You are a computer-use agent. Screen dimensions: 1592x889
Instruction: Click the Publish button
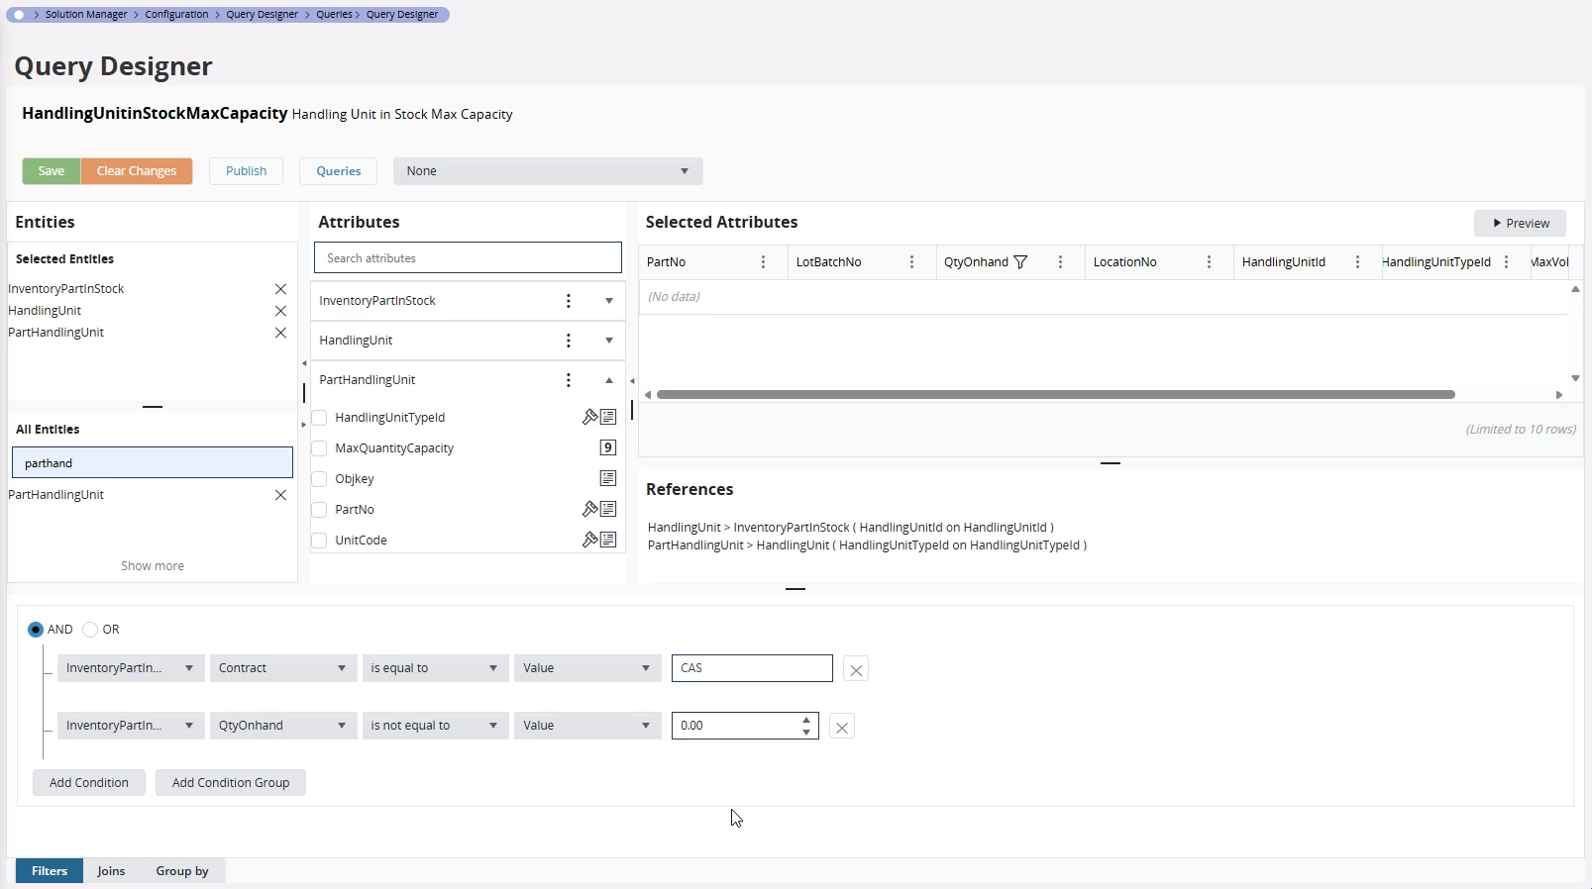(246, 171)
